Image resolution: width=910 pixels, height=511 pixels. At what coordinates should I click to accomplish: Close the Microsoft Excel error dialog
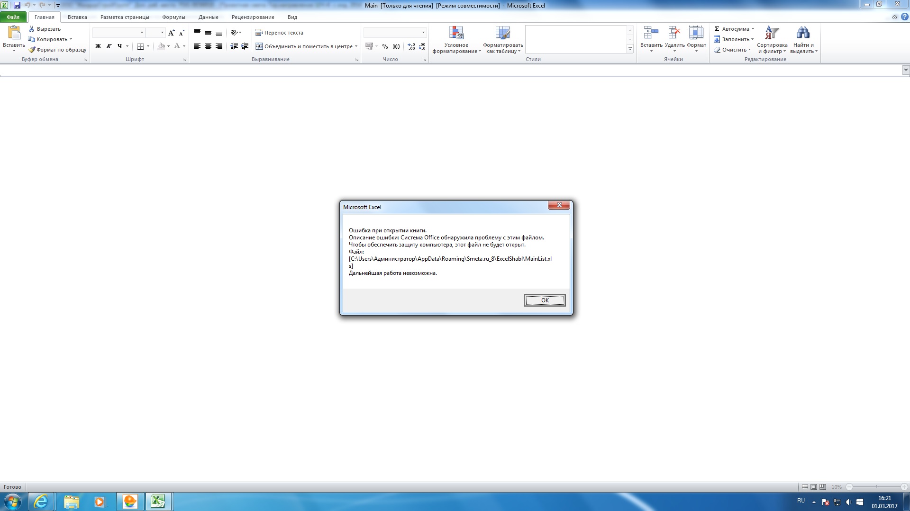559,205
